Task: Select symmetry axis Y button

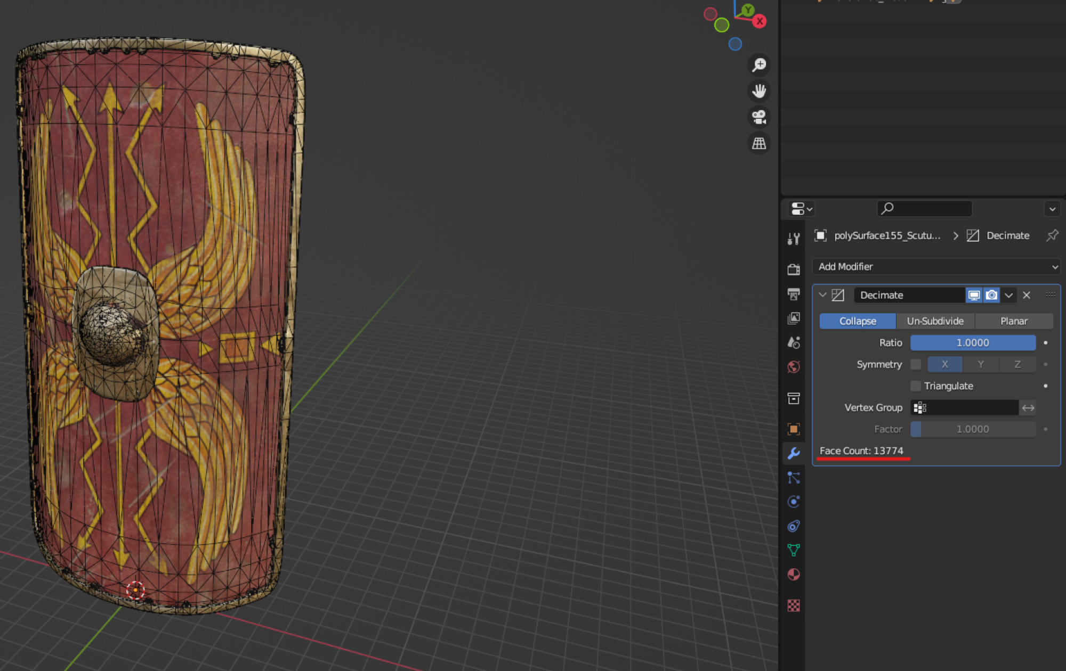Action: point(981,364)
